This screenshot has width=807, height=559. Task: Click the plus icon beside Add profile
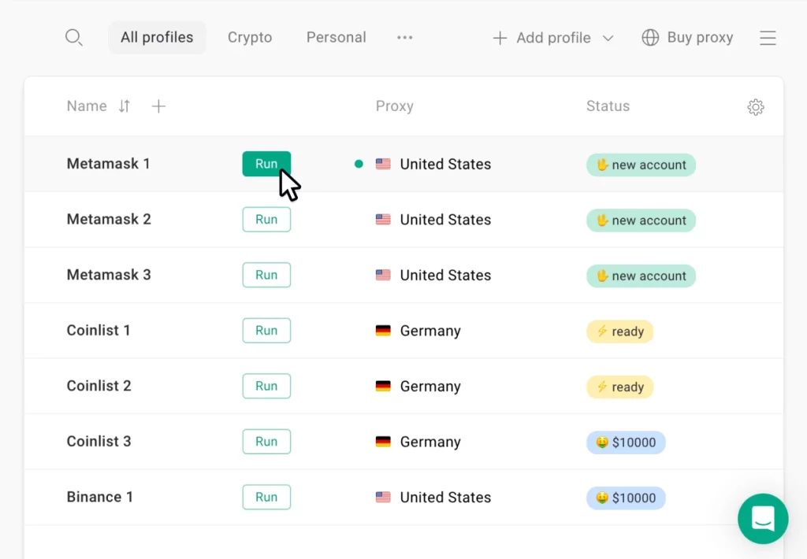[500, 38]
